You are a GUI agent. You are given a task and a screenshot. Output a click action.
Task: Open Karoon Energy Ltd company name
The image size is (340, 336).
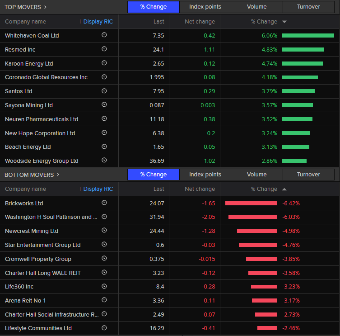point(29,64)
